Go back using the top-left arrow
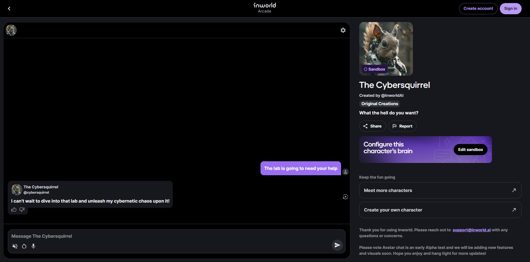The image size is (530, 262). point(9,9)
